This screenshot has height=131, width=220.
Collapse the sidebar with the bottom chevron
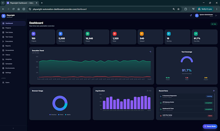click(13, 128)
